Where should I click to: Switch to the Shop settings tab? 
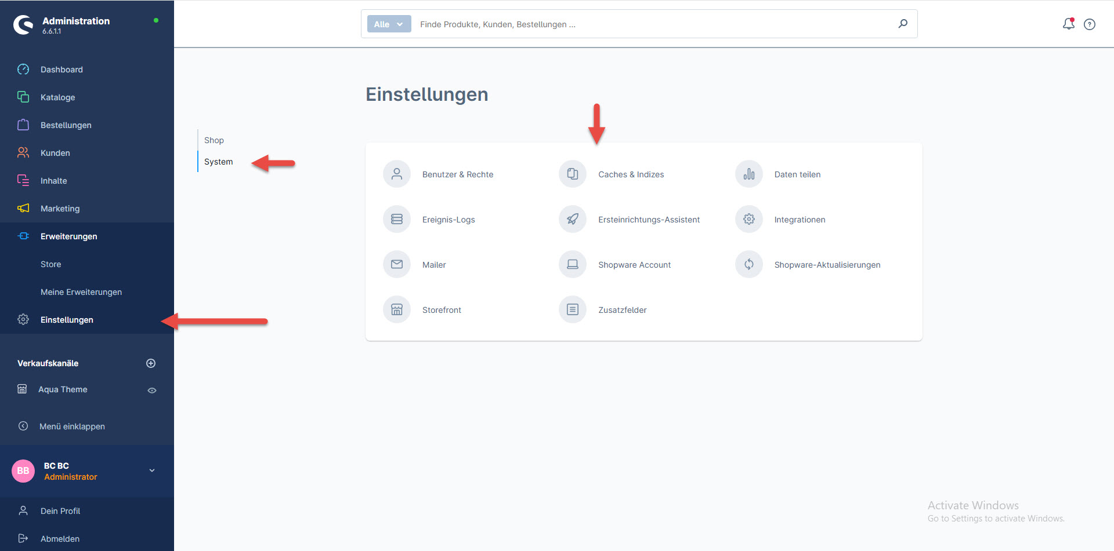click(214, 140)
